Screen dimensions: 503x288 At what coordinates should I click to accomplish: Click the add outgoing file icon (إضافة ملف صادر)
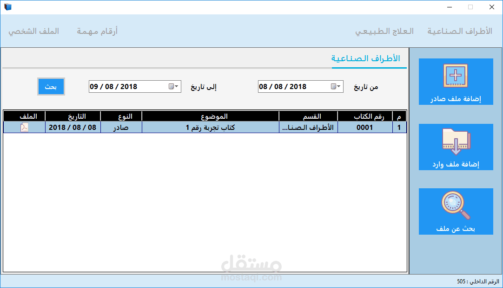pos(456,76)
